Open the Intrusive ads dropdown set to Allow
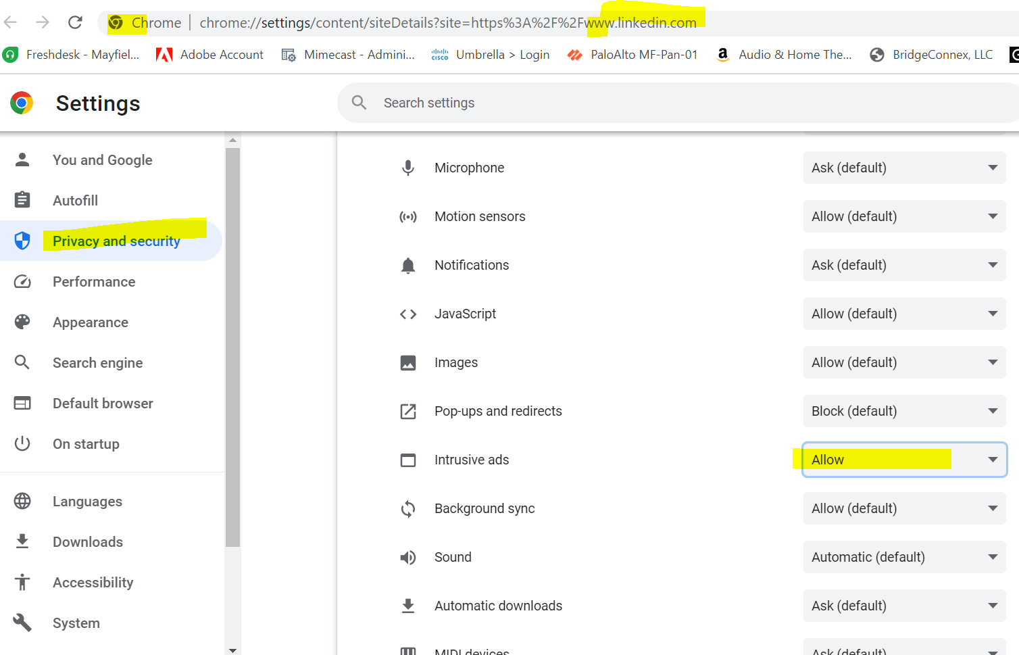 [x=905, y=460]
